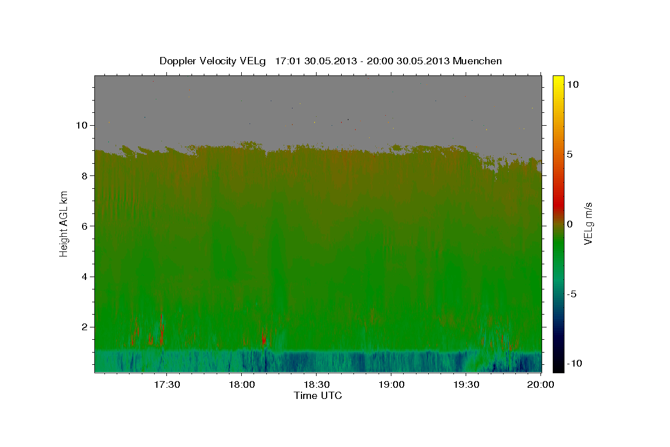Click the 20:00 time tick label
This screenshot has width=670, height=447.
(540, 384)
